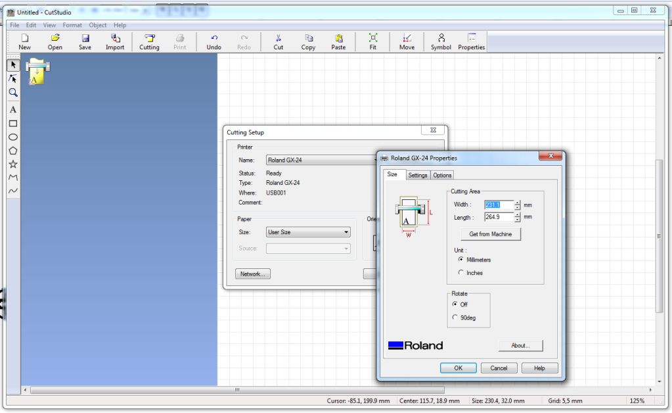Fit the view using the Fit icon
Image resolution: width=672 pixels, height=413 pixels.
point(373,42)
